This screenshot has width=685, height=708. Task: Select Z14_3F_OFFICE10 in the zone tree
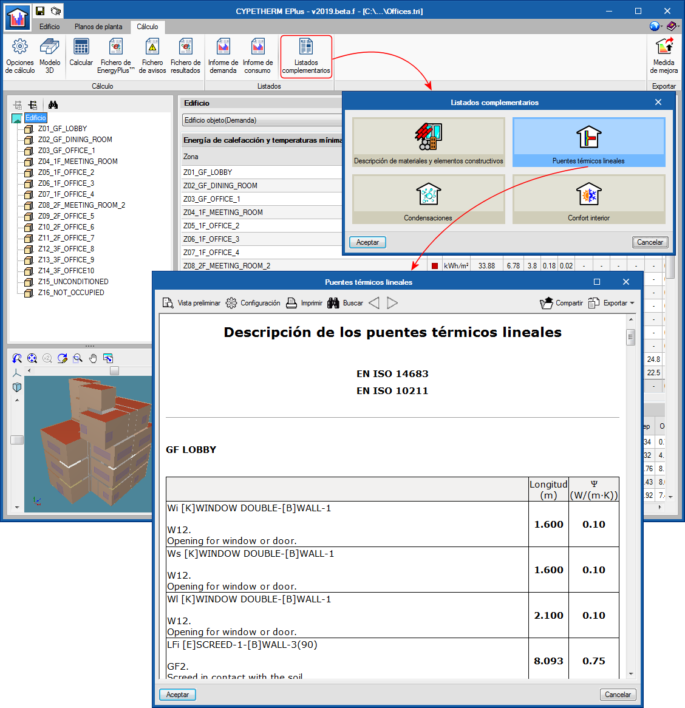pos(66,271)
